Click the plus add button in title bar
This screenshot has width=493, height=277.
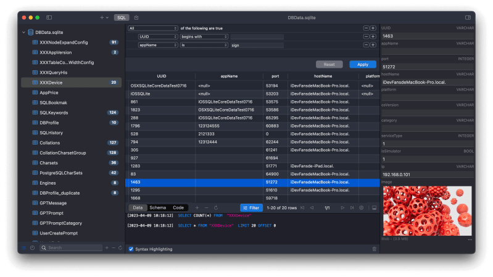[x=102, y=18]
